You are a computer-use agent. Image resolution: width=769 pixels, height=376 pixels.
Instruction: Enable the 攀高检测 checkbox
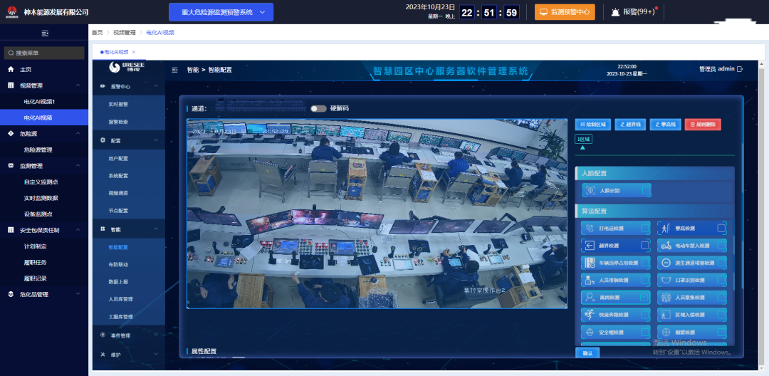pyautogui.click(x=721, y=228)
